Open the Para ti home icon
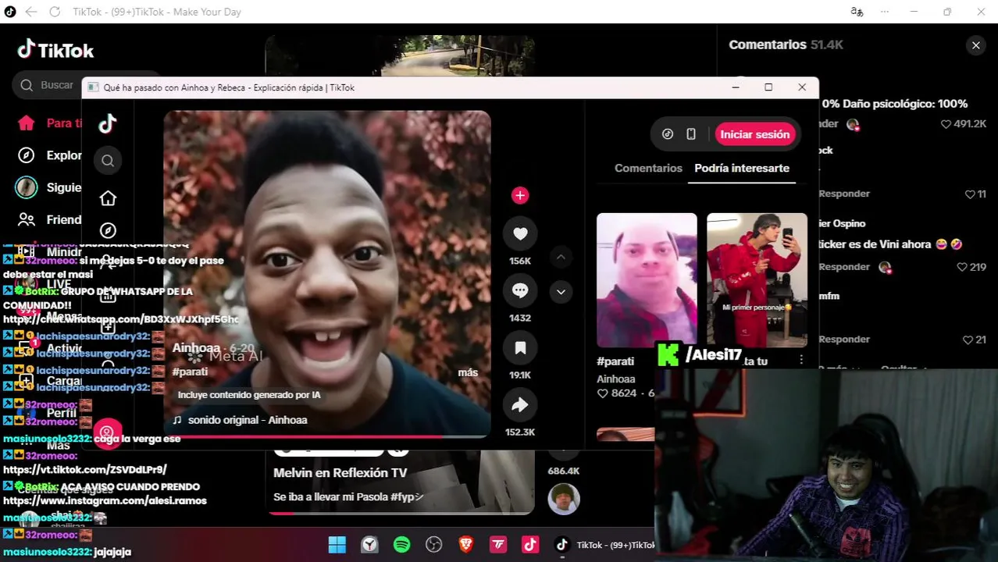Viewport: 998px width, 562px height. (27, 123)
